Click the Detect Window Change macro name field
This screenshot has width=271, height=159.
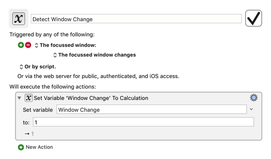pos(136,19)
